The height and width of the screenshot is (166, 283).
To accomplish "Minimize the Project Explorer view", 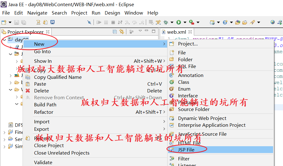I will point(146,31).
